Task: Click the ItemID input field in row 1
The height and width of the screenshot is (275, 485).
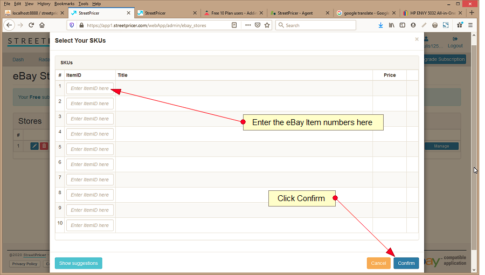Action: point(89,88)
